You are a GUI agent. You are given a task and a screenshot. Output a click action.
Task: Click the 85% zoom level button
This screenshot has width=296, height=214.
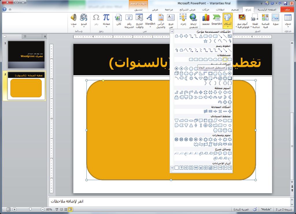[49, 209]
